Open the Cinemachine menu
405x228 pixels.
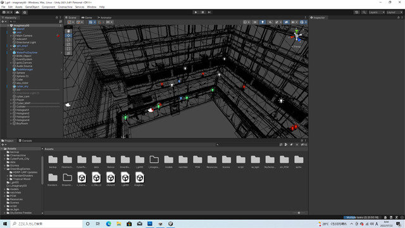pyautogui.click(x=65, y=7)
